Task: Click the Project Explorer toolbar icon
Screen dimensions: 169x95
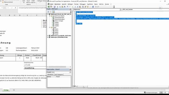Action: [x=83, y=7]
